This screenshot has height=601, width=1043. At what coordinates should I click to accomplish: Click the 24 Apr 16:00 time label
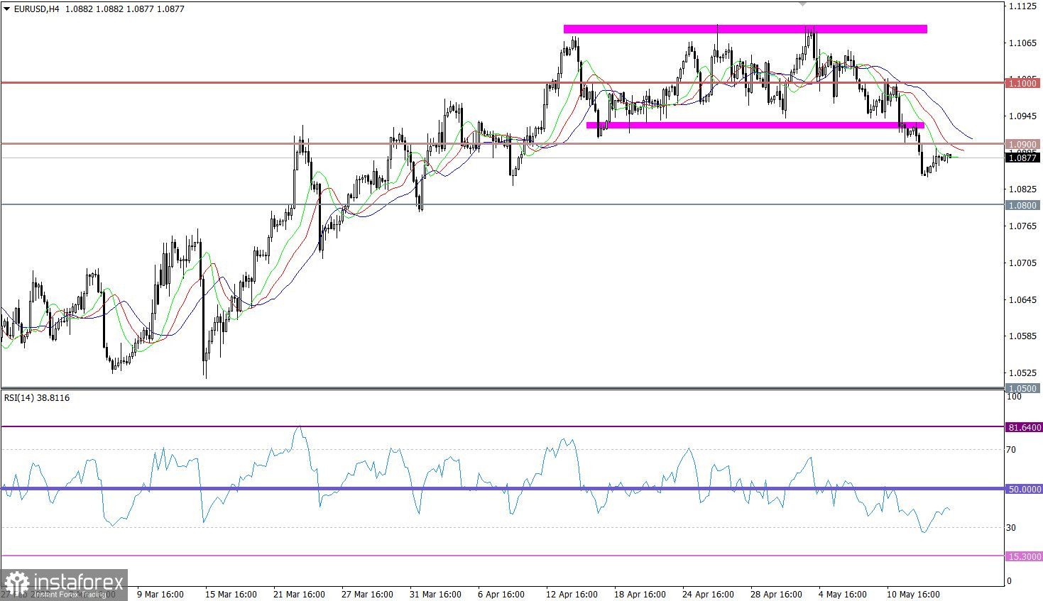(x=709, y=594)
